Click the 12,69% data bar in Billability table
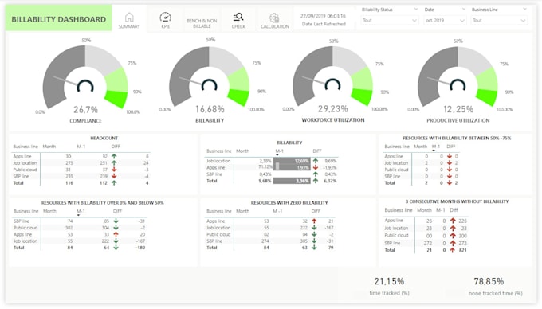 pyautogui.click(x=292, y=161)
